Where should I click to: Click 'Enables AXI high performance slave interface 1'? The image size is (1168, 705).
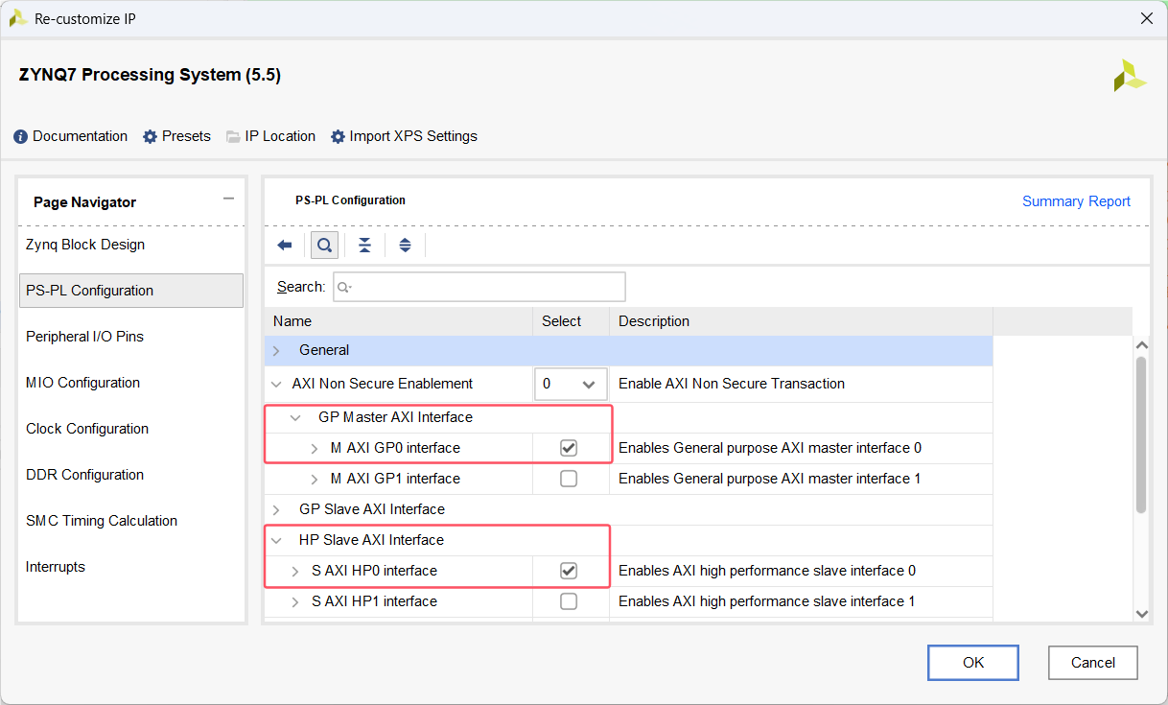click(x=766, y=601)
